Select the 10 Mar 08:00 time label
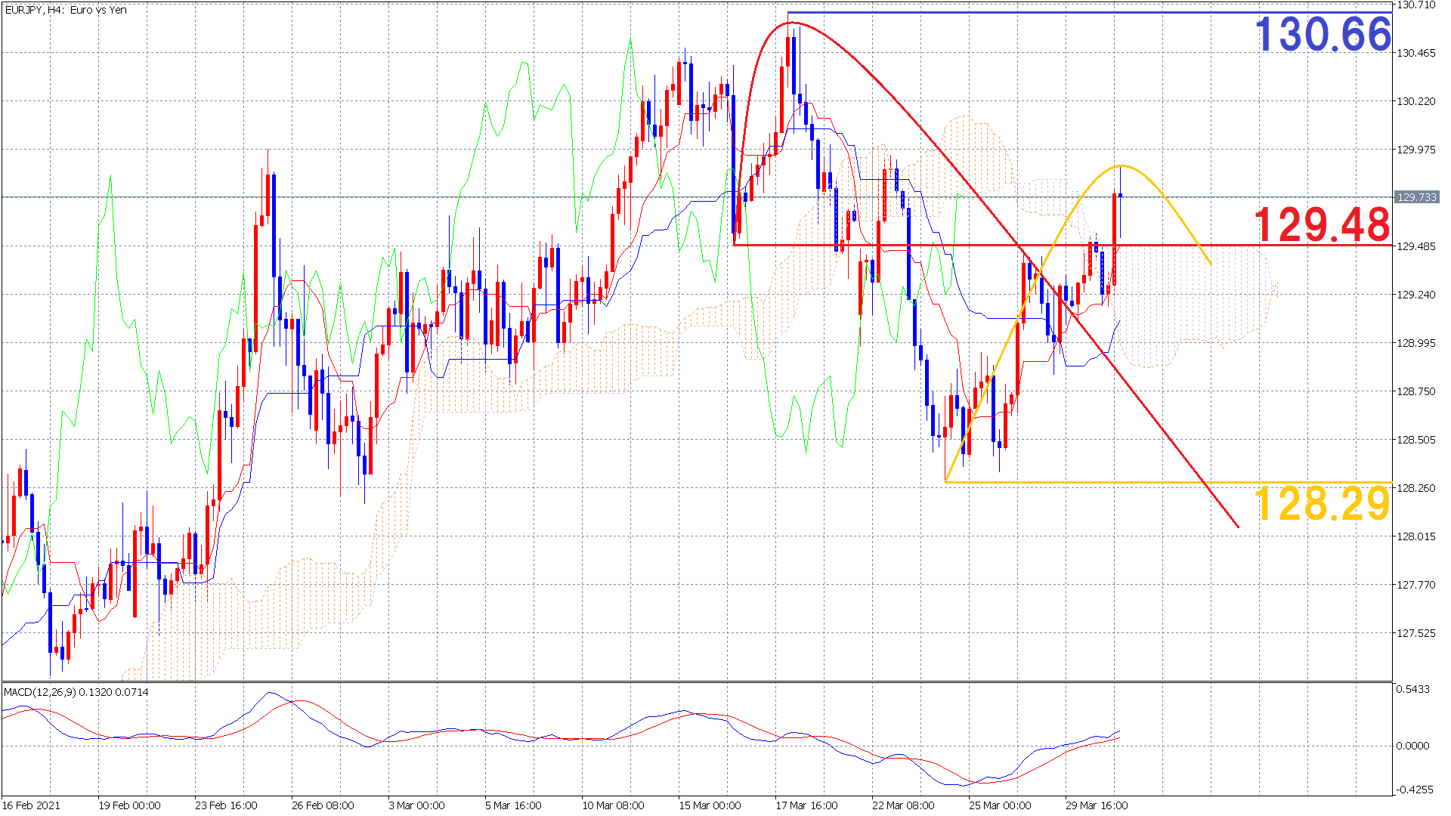The image size is (1451, 816). [x=613, y=805]
